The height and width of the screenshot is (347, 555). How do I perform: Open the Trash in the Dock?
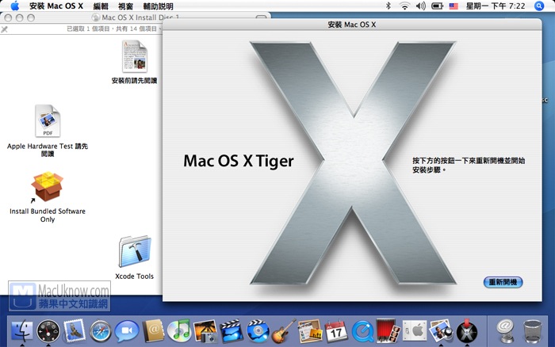(532, 331)
